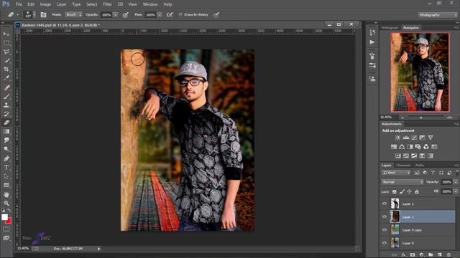Select the Gradient tool
The width and height of the screenshot is (460, 258).
click(6, 132)
